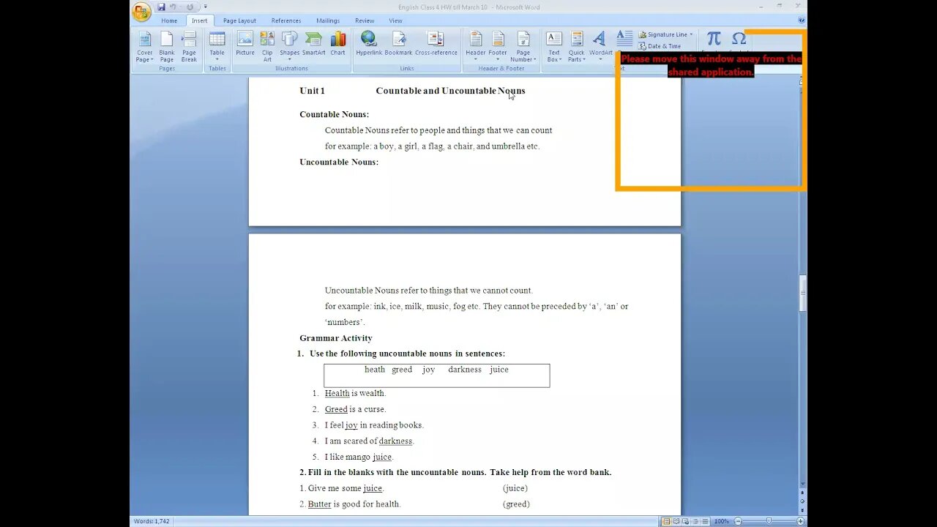The width and height of the screenshot is (937, 527).
Task: Open the Footer dropdown
Action: tap(498, 47)
